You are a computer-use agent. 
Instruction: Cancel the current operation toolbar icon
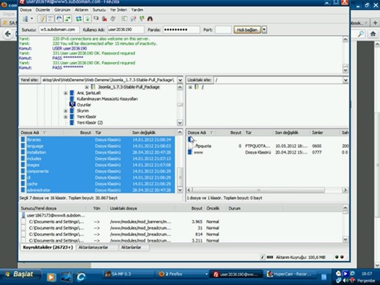tap(96, 19)
